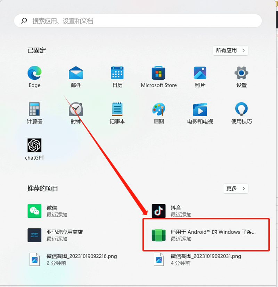Viewport: 278px width, 287px height.
Task: Click the search magnifier icon
Action: tap(24, 21)
